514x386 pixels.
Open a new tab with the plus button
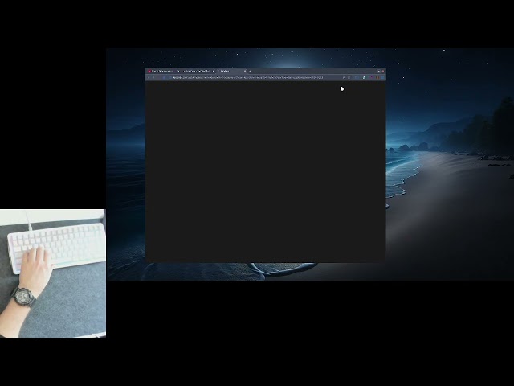[x=250, y=71]
